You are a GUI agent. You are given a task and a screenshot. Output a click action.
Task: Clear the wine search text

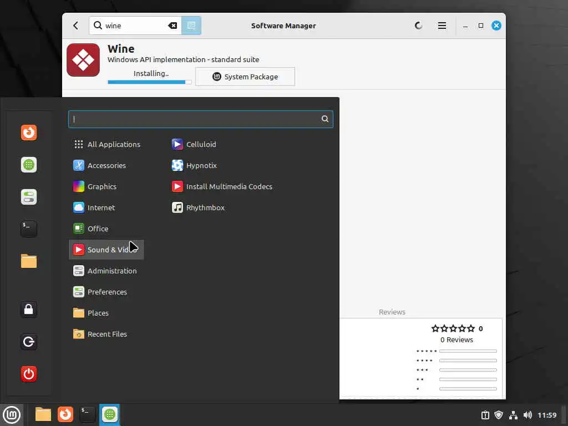pyautogui.click(x=173, y=26)
